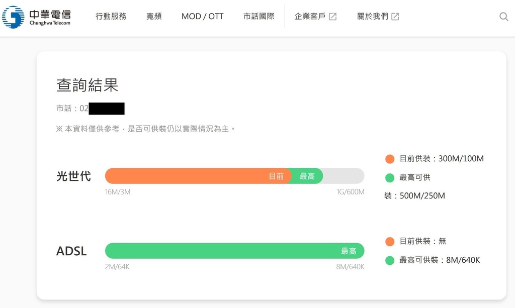Click the 光世代 label

click(x=73, y=176)
